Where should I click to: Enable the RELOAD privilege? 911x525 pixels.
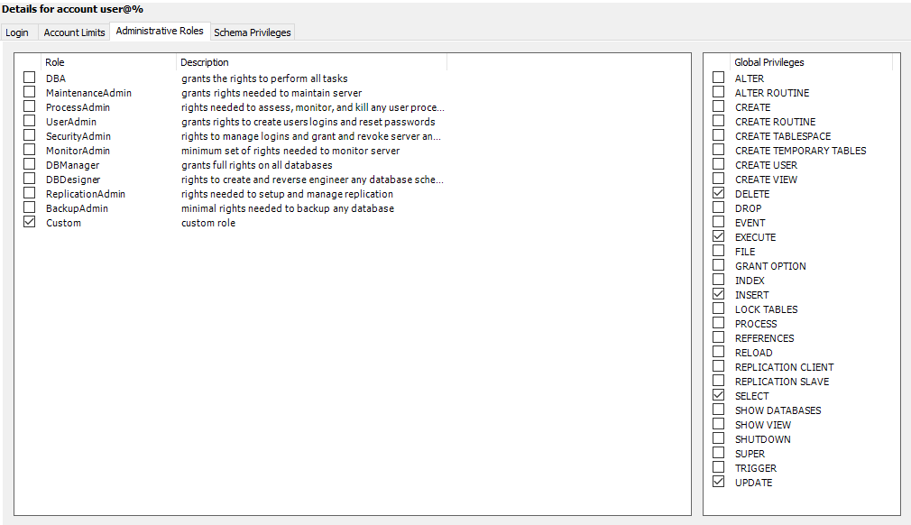coord(719,352)
